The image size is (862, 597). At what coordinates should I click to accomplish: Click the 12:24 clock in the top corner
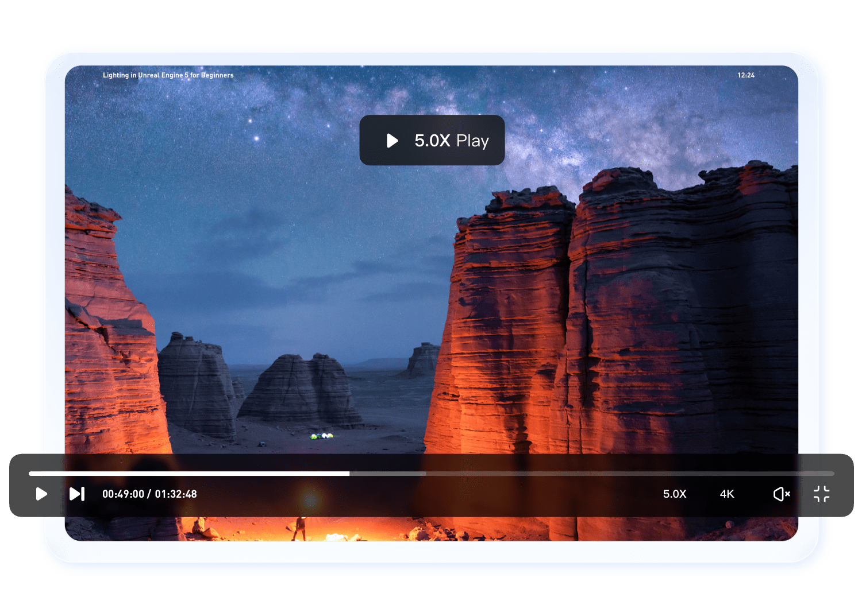pyautogui.click(x=746, y=75)
